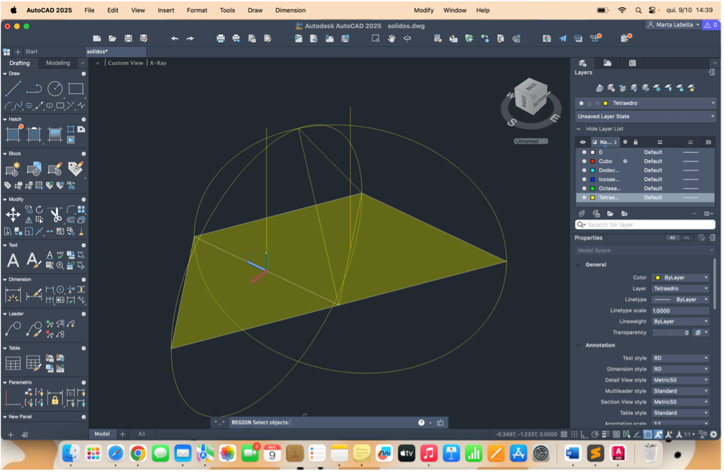The image size is (724, 472).
Task: Toggle visibility of layer 0
Action: click(584, 153)
